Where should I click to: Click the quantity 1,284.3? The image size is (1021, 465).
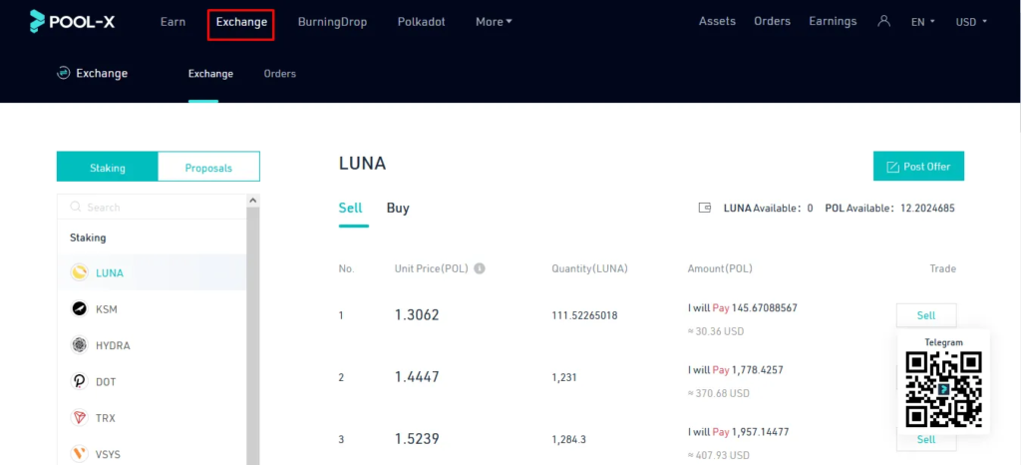568,440
